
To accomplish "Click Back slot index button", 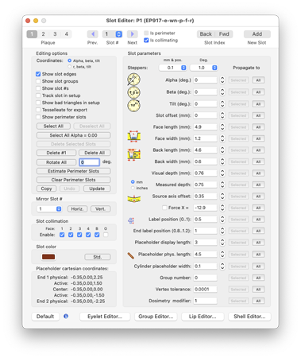I will (x=206, y=34).
